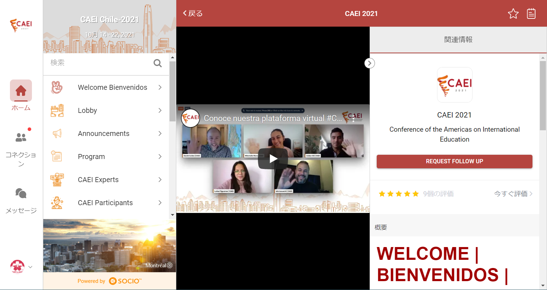Click the user profile avatar
The width and height of the screenshot is (547, 290).
coord(17,267)
